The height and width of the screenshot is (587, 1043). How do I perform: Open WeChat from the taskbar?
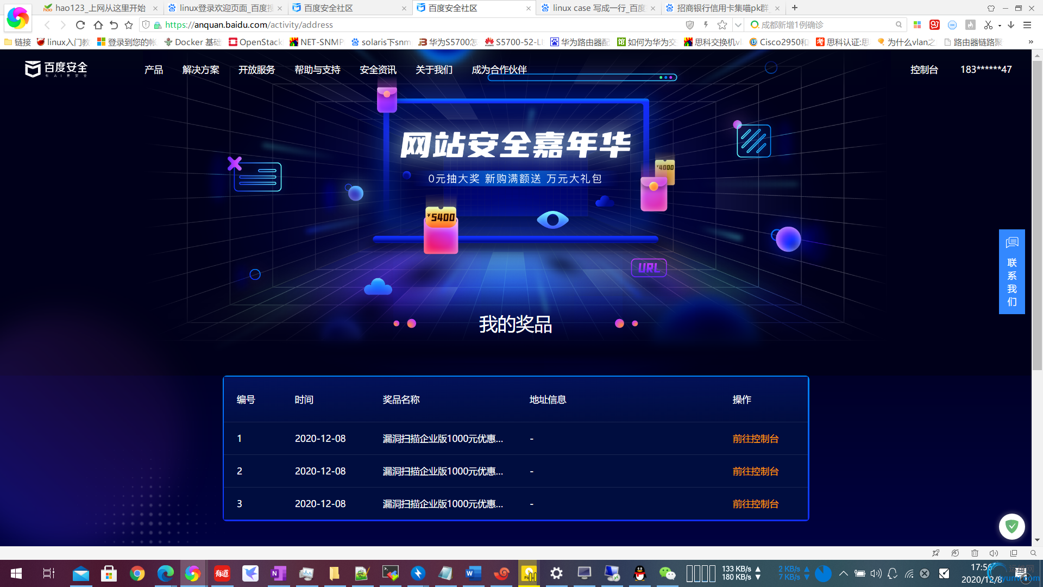pos(667,573)
